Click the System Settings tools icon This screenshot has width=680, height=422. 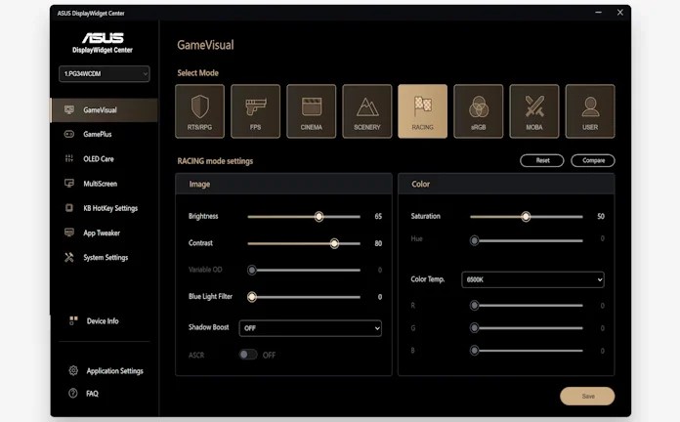(x=69, y=257)
